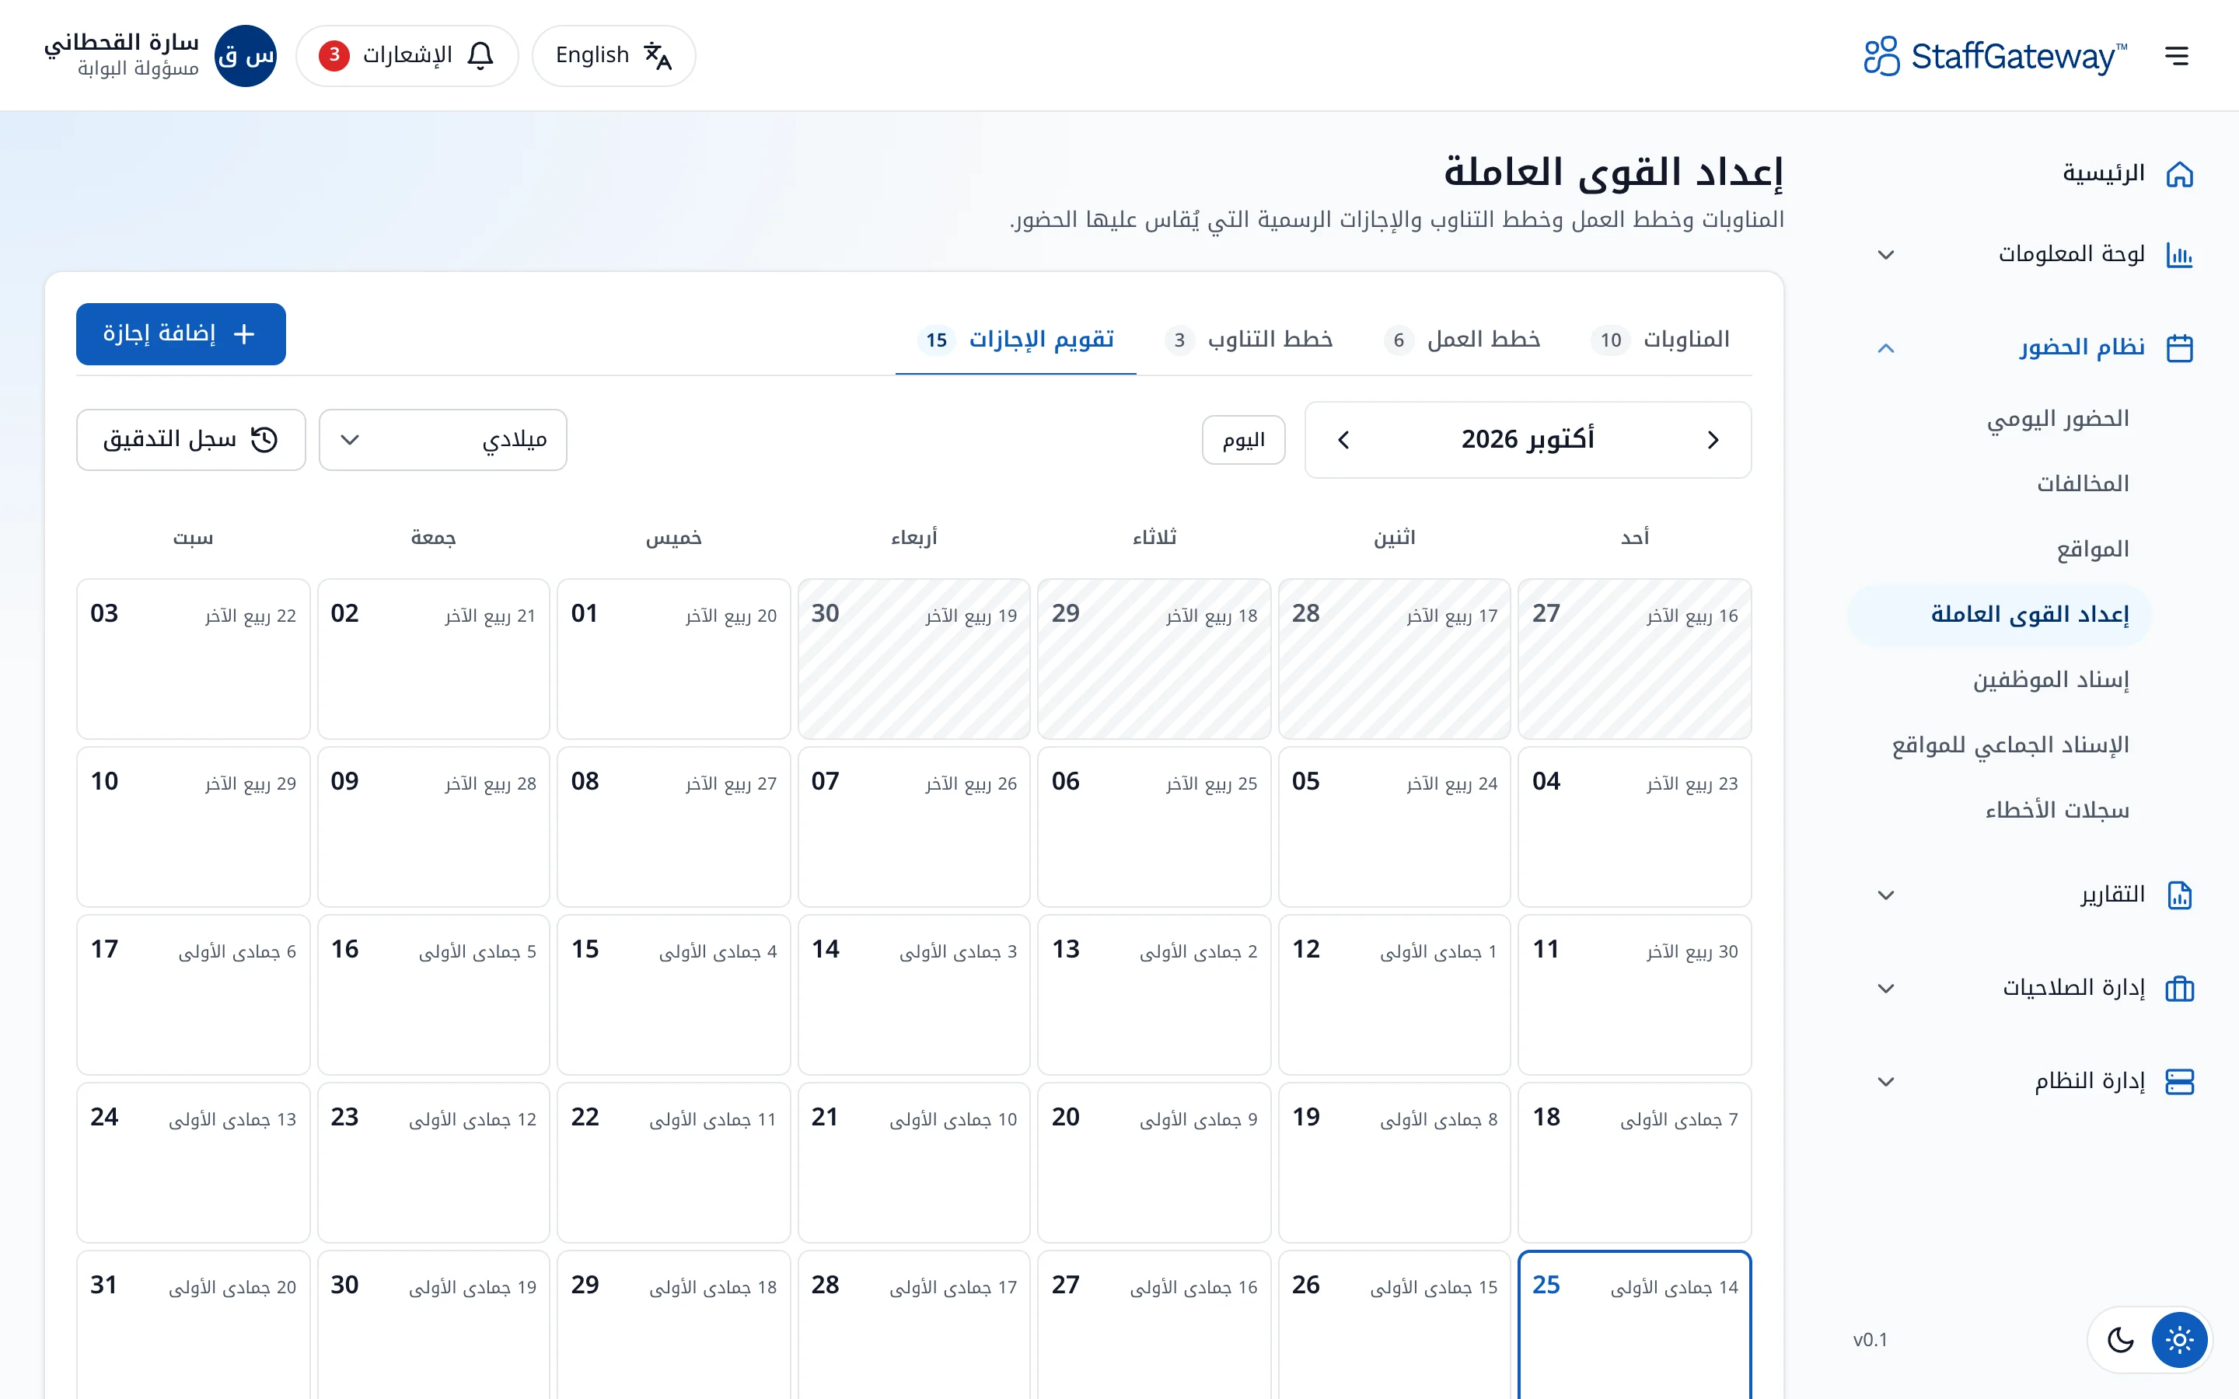Select calendar day 21 cell
This screenshot has width=2239, height=1399.
914,1163
